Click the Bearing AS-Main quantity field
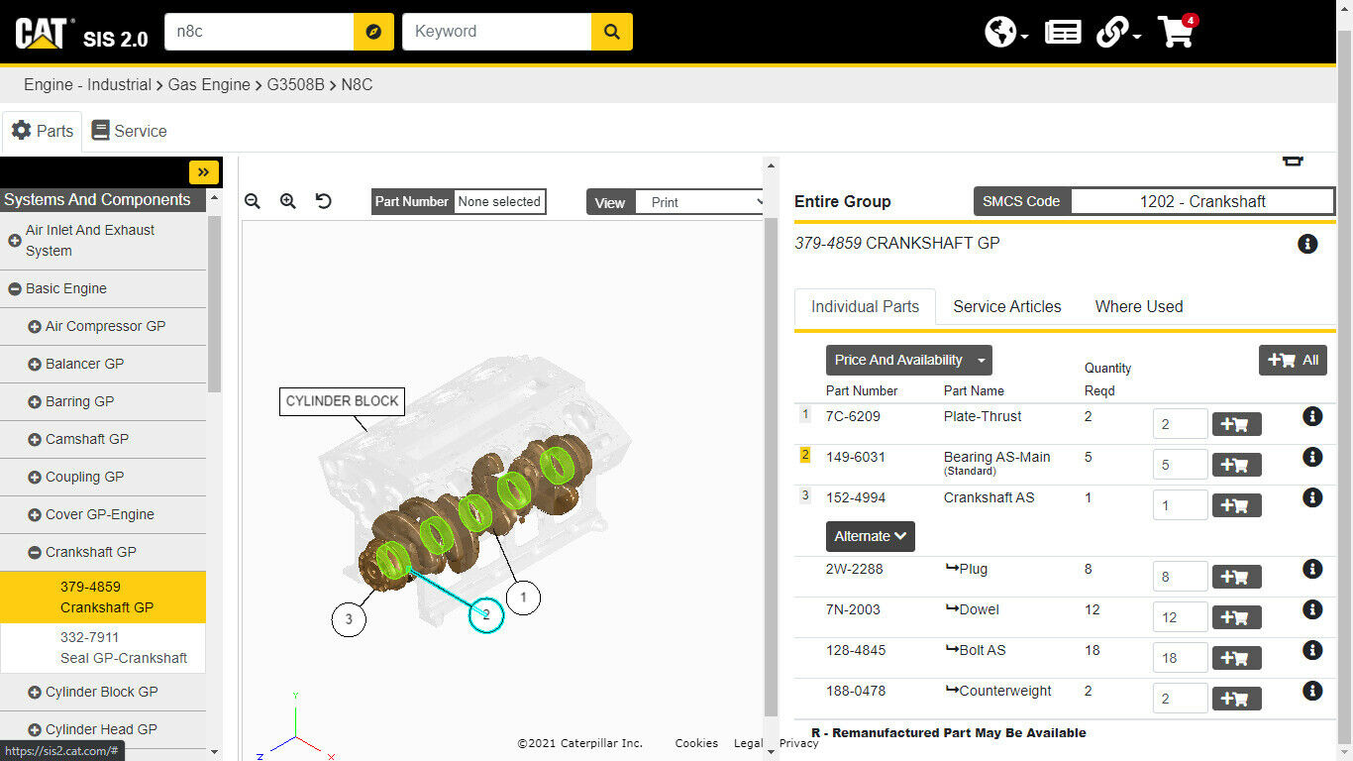 pyautogui.click(x=1180, y=465)
